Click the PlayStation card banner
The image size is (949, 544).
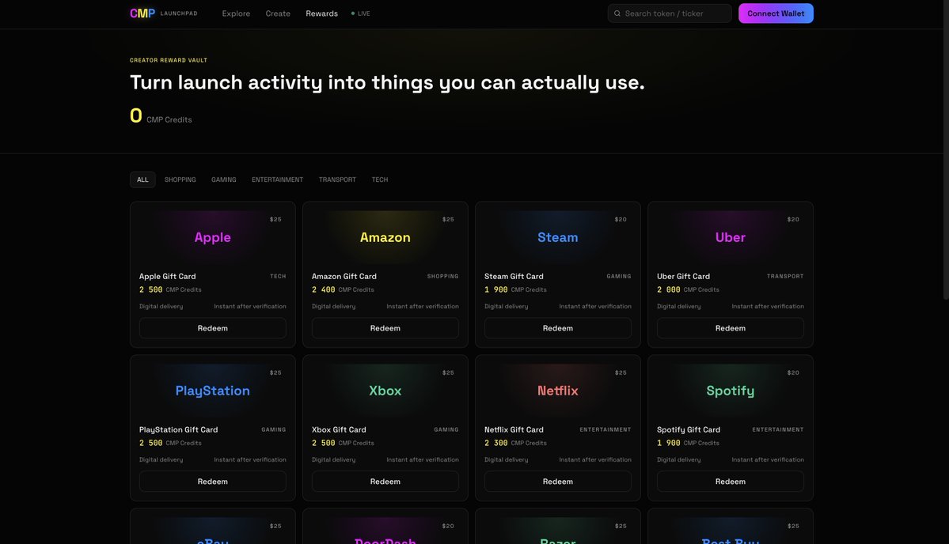pyautogui.click(x=212, y=391)
